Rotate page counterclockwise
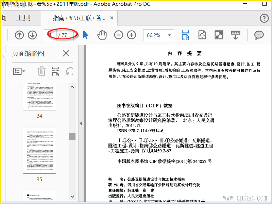The image size is (272, 204). (x=69, y=71)
